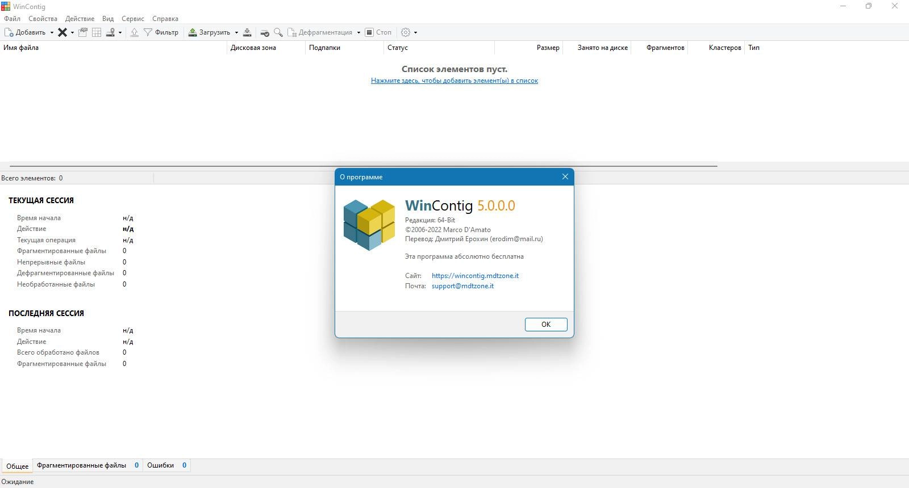
Task: Click the grid table icon in toolbar
Action: [97, 32]
